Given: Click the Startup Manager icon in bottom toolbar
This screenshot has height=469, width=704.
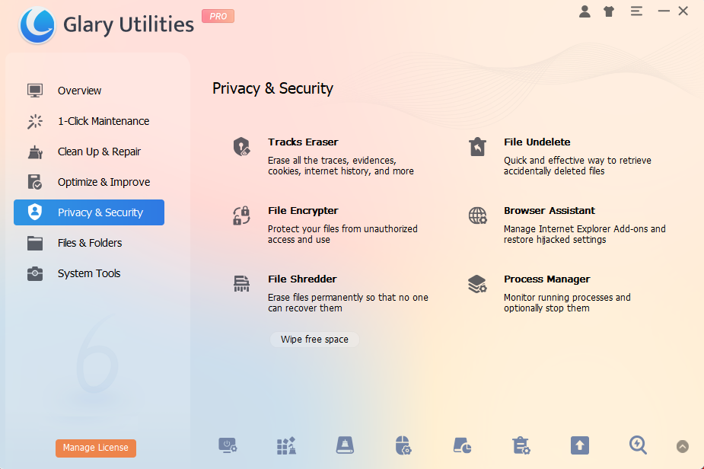Looking at the screenshot, I should tap(228, 445).
